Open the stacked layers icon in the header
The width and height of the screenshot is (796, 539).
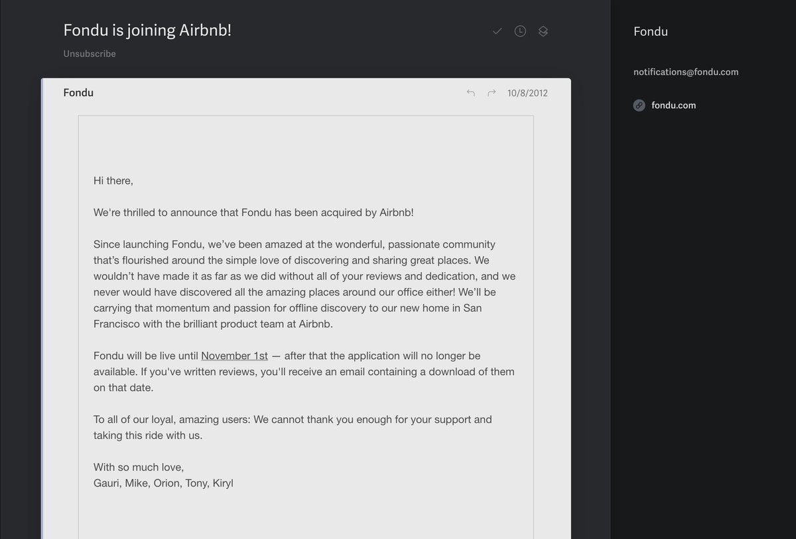[x=543, y=31]
